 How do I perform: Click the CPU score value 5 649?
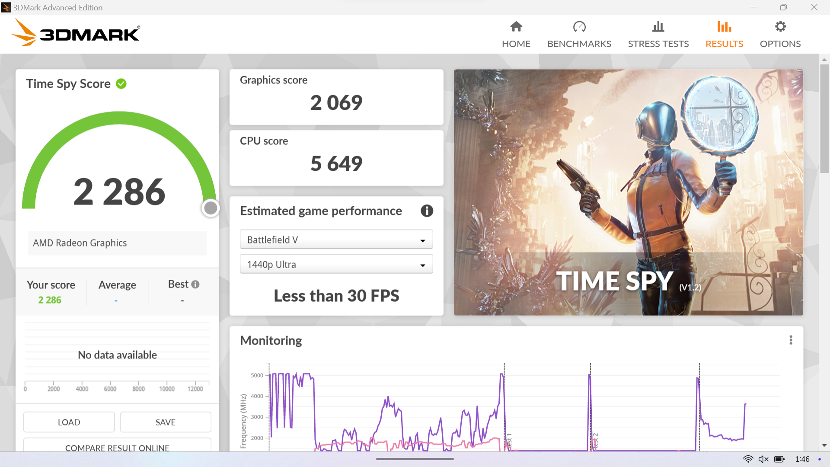pos(336,163)
